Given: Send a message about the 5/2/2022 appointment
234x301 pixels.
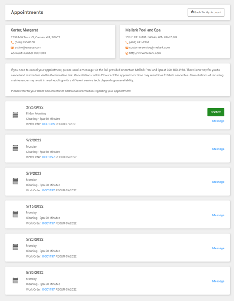Looking at the screenshot, I should 218,149.
